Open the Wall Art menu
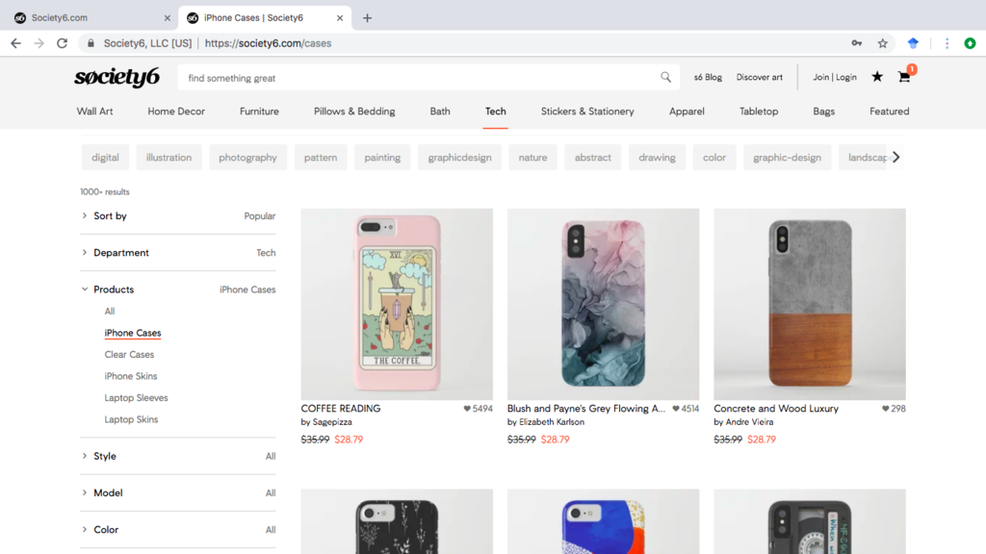986x554 pixels. pos(95,112)
